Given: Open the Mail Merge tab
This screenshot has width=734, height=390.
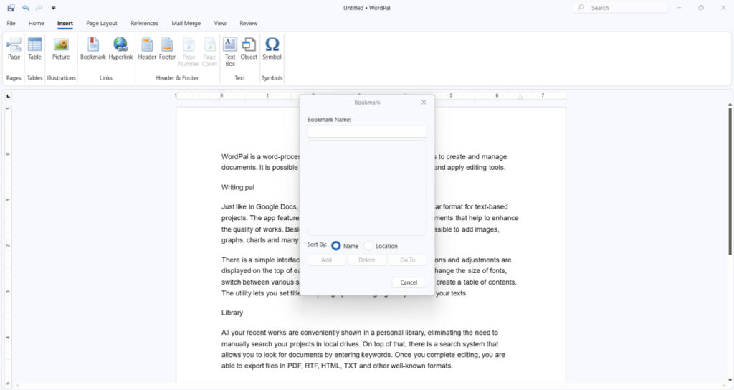Looking at the screenshot, I should pyautogui.click(x=186, y=23).
